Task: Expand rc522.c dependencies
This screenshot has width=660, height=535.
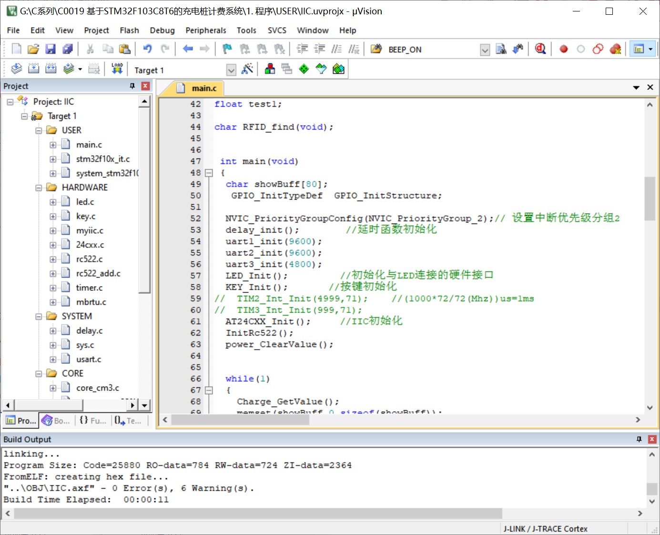Action: [x=53, y=259]
